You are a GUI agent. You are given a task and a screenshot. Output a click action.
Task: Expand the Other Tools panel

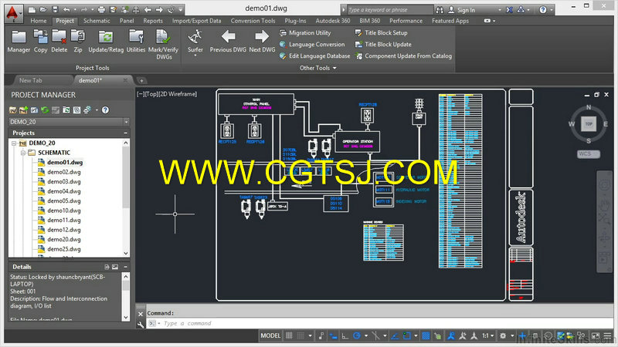pyautogui.click(x=318, y=68)
